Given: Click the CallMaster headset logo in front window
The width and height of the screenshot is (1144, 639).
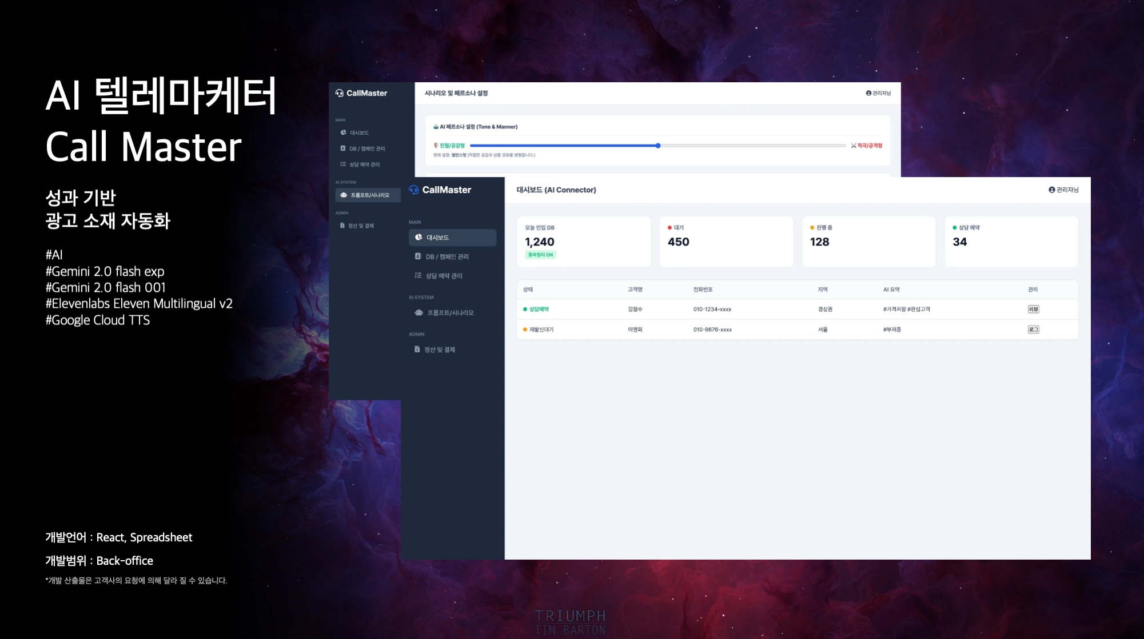Looking at the screenshot, I should (414, 190).
